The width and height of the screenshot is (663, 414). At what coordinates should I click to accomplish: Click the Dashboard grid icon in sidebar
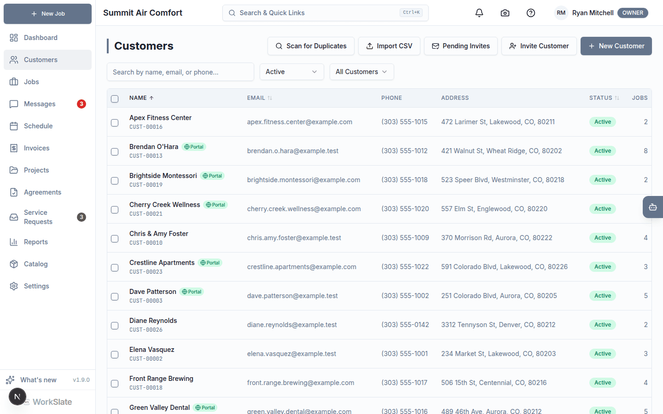(x=14, y=38)
